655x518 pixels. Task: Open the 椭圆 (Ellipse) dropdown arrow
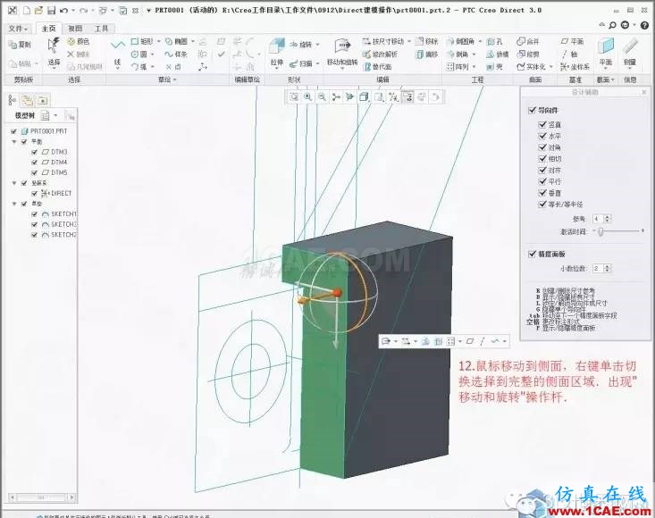pyautogui.click(x=193, y=41)
